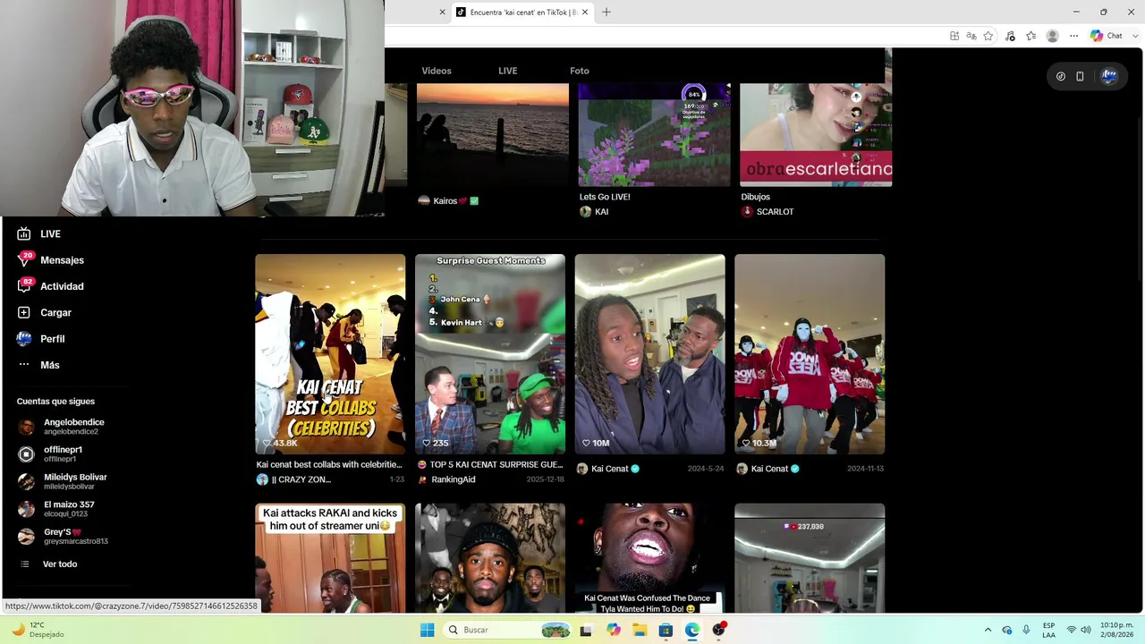Viewport: 1145px width, 644px height.
Task: Close the 'Encuentra kai cenat' browser tab
Action: pyautogui.click(x=585, y=13)
